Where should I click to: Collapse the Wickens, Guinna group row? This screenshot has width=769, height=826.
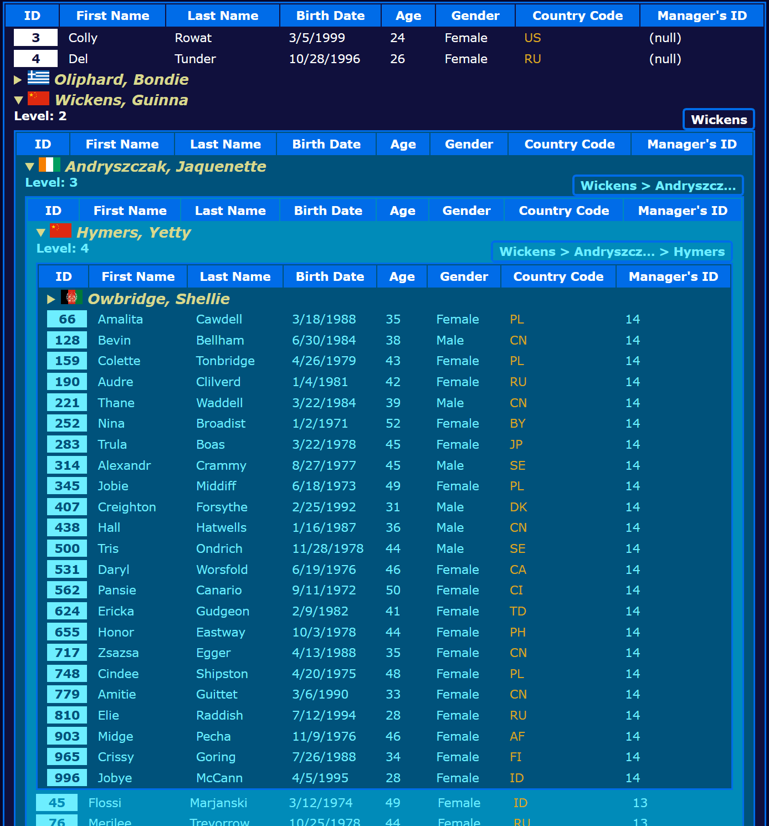(18, 100)
